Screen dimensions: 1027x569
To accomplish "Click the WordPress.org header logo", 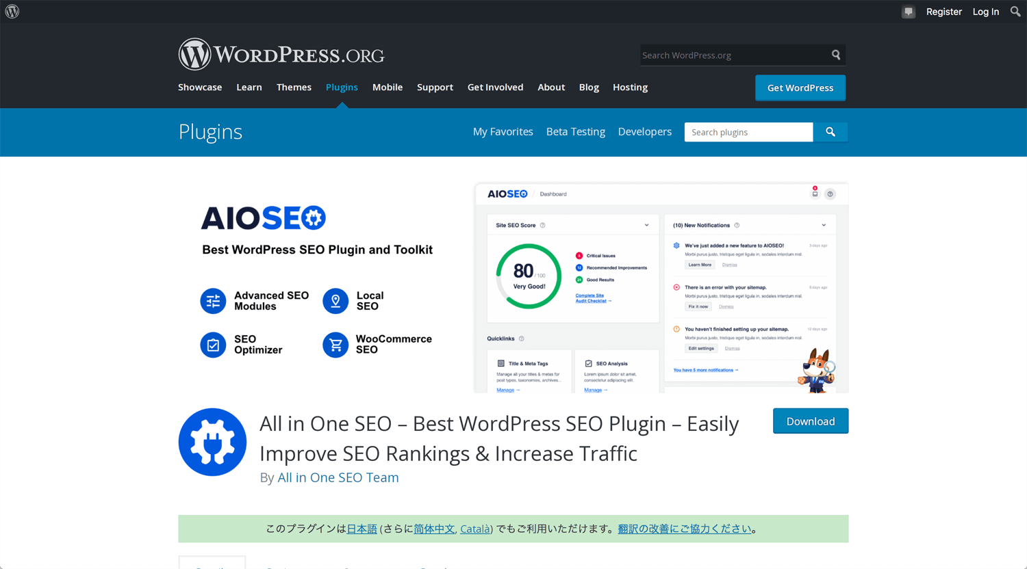I will pos(281,54).
